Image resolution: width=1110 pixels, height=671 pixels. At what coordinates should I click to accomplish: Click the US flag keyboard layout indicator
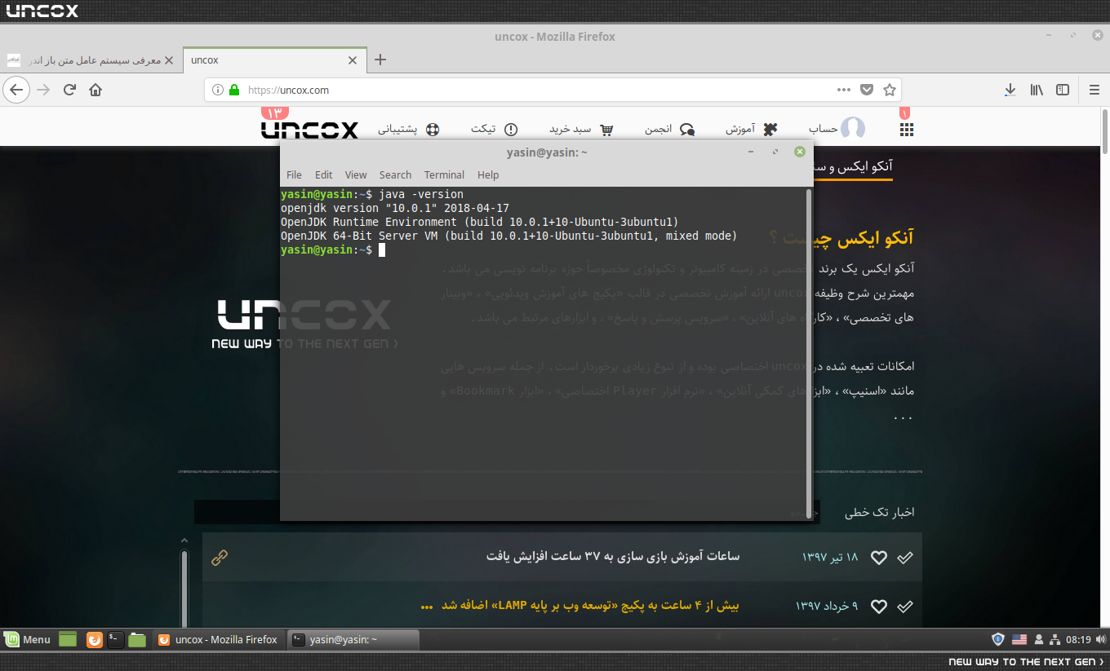click(1019, 639)
